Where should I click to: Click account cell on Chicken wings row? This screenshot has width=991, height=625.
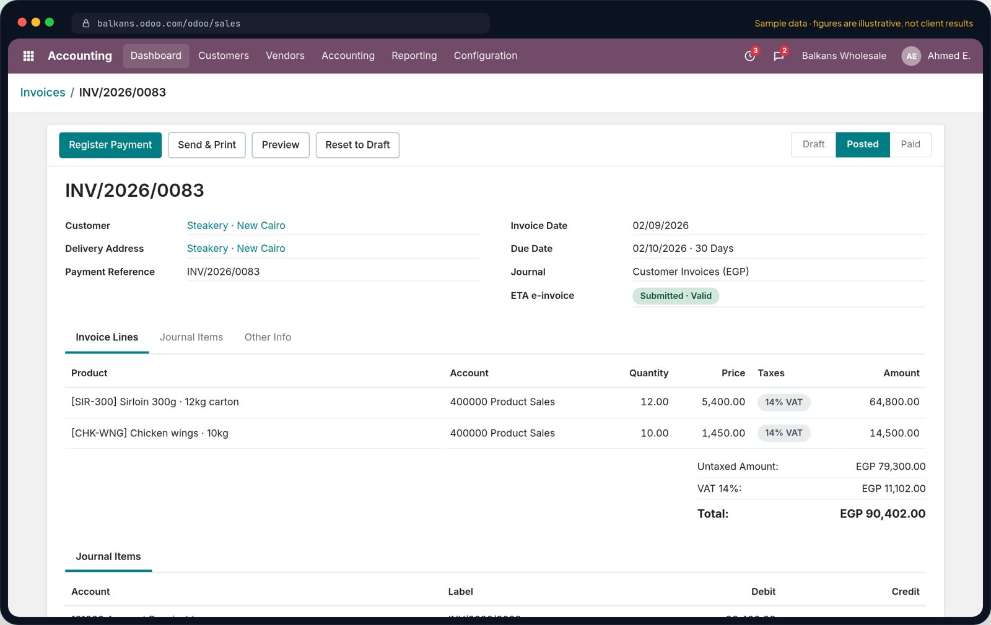(502, 433)
